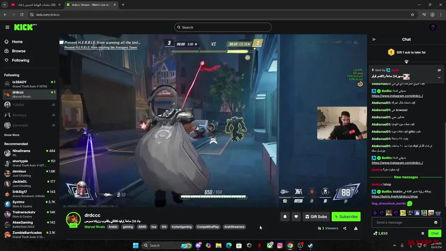Select the tryhardgaming tag

click(x=182, y=227)
